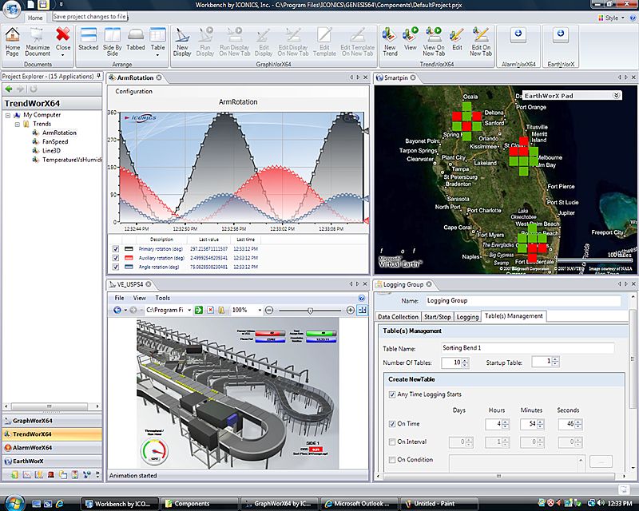Viewport: 639px width, 511px height.
Task: Open the Close button dropdown arrow in ribbon
Action: tap(63, 54)
